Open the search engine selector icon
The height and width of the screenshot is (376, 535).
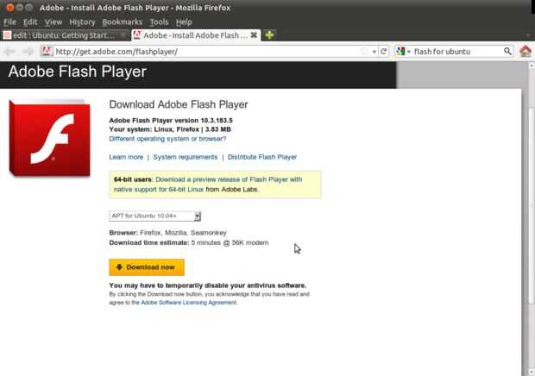click(x=403, y=52)
